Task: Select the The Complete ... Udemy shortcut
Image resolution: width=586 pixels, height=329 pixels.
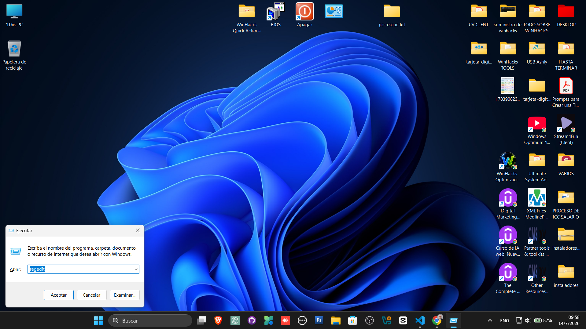Action: coord(508,279)
